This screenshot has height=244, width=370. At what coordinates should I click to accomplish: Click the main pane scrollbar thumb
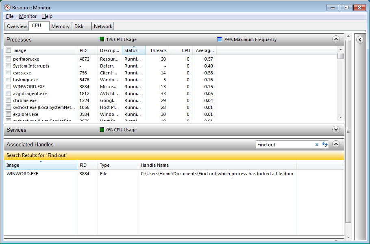click(348, 131)
